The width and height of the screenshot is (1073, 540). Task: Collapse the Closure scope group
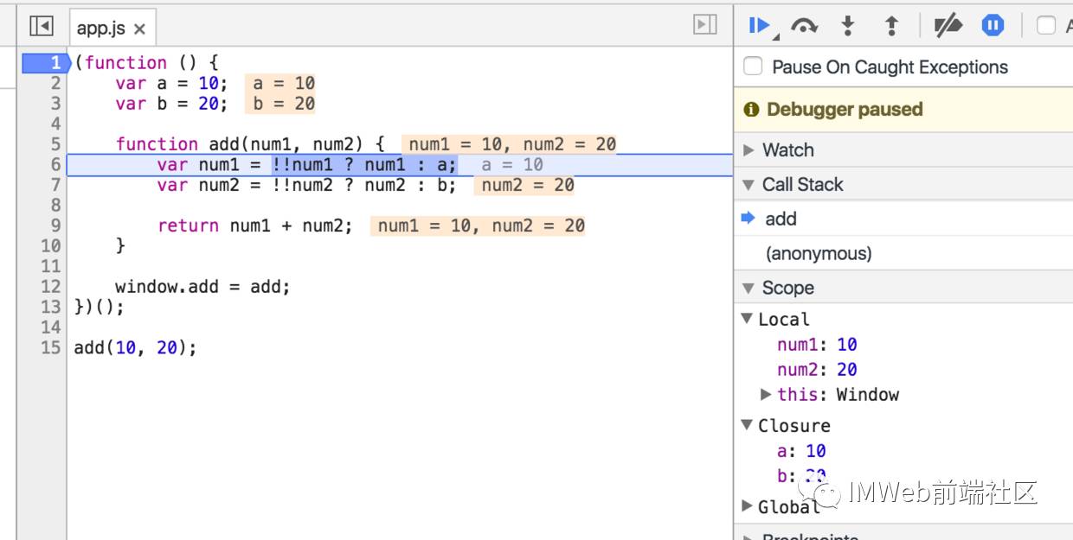[x=748, y=425]
